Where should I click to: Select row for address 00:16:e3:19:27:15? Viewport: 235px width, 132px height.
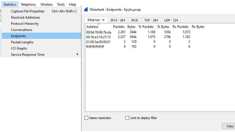160,37
